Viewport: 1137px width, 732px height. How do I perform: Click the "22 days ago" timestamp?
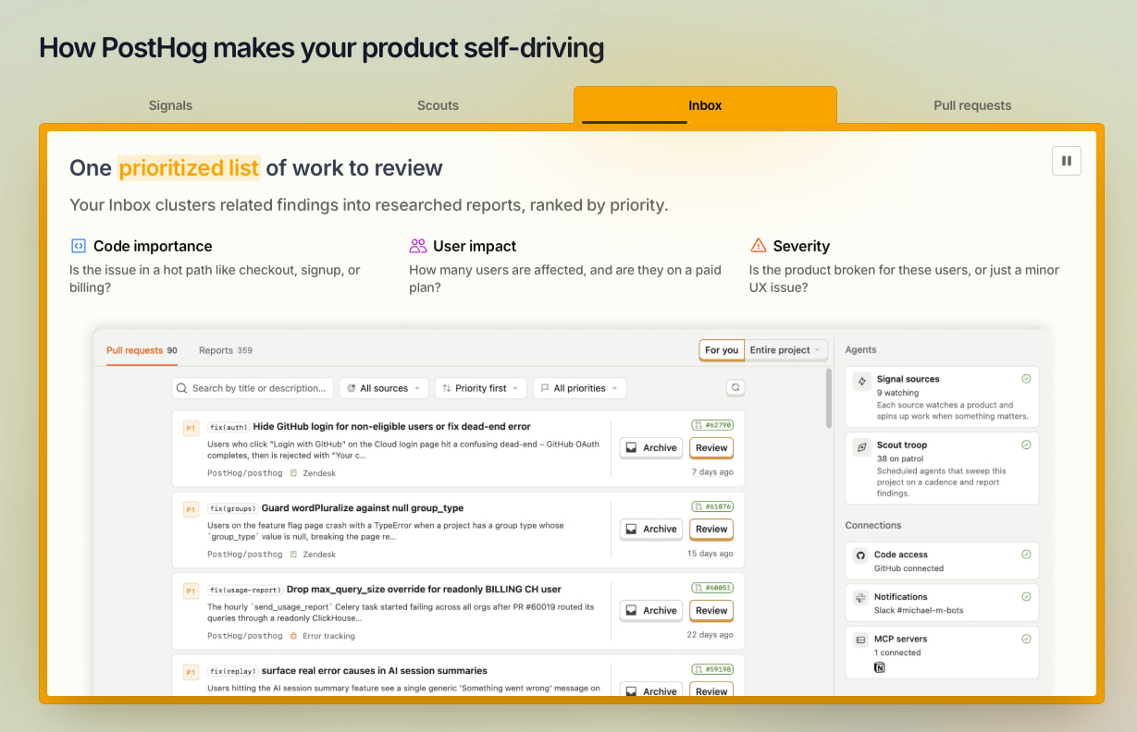(x=711, y=635)
